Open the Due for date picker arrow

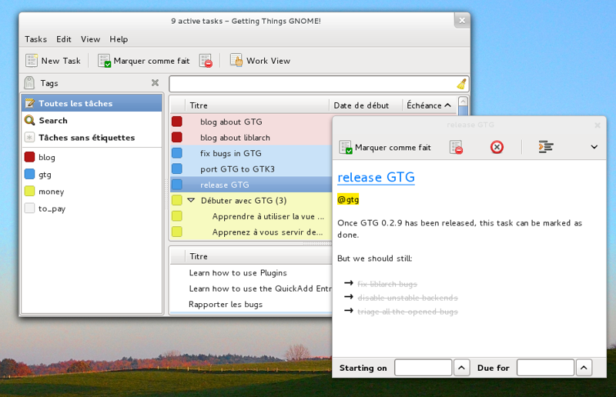pos(584,368)
